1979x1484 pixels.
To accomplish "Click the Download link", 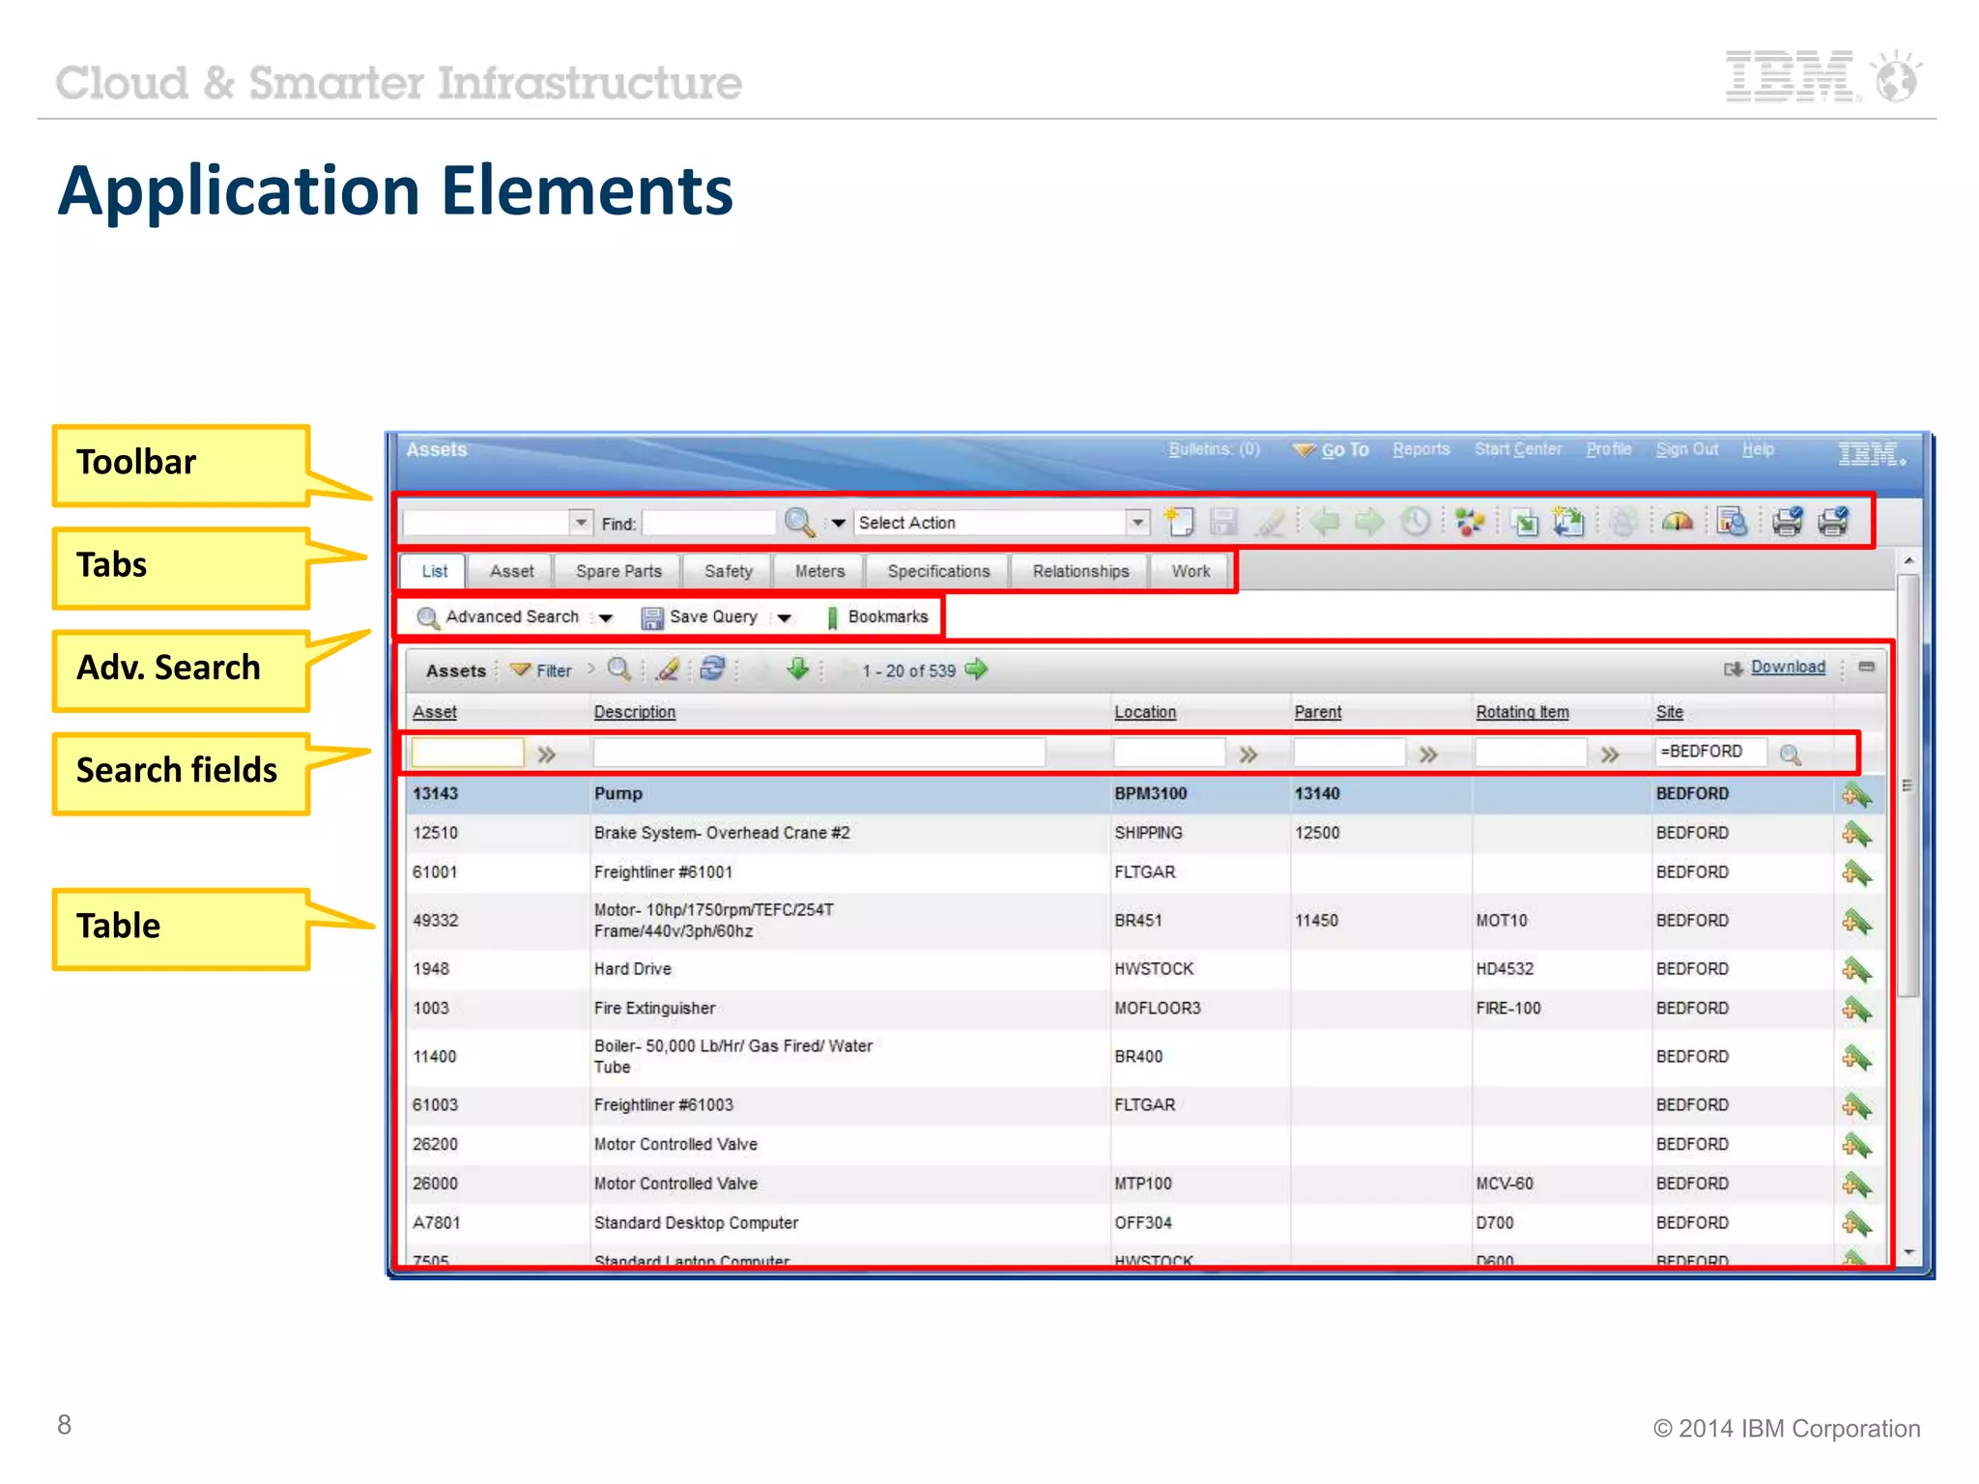I will (1787, 667).
